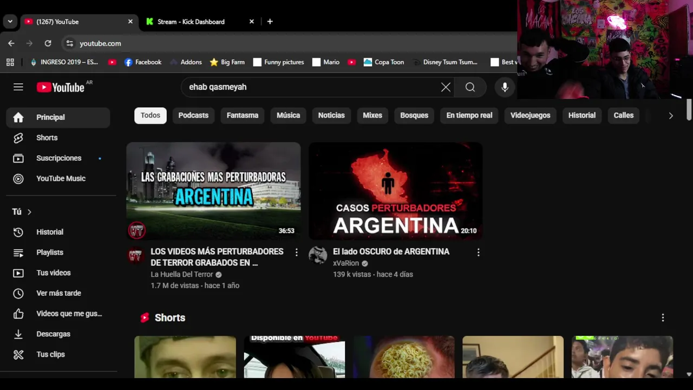This screenshot has width=693, height=390.
Task: Click the magnifier search button
Action: point(470,87)
